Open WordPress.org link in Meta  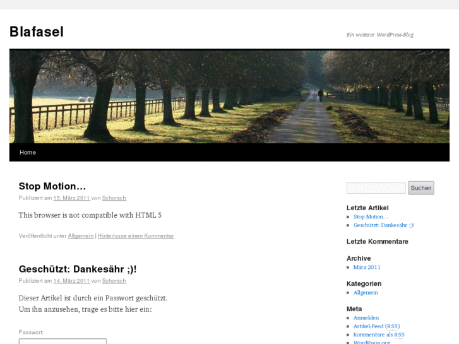372,342
